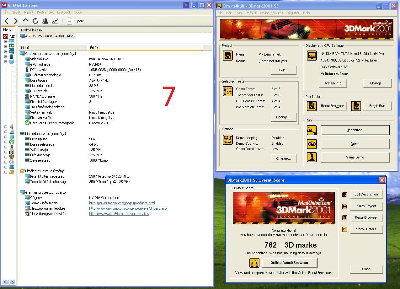The width and height of the screenshot is (400, 289).
Task: Launch the Game Demo button
Action: coord(355,157)
